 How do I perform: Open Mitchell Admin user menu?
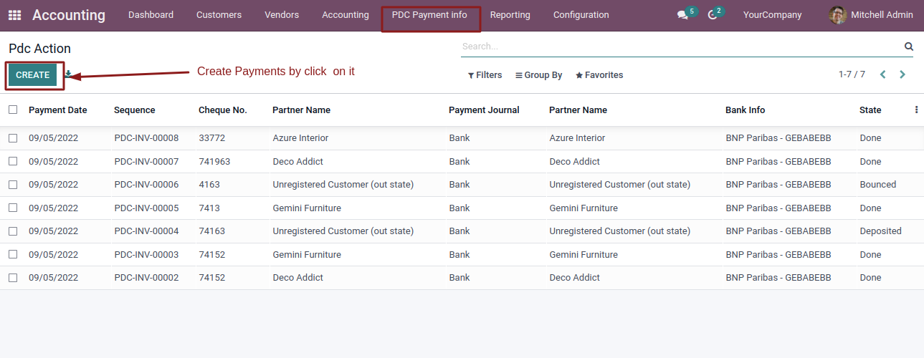click(871, 15)
